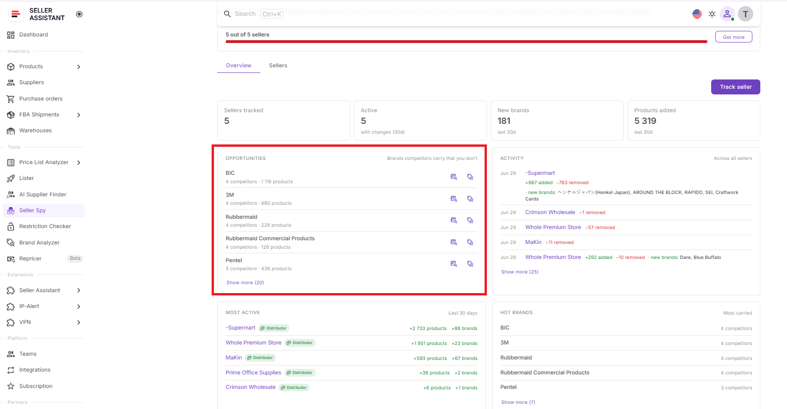787x409 pixels.
Task: Open the US flag marketplace selector
Action: [697, 14]
